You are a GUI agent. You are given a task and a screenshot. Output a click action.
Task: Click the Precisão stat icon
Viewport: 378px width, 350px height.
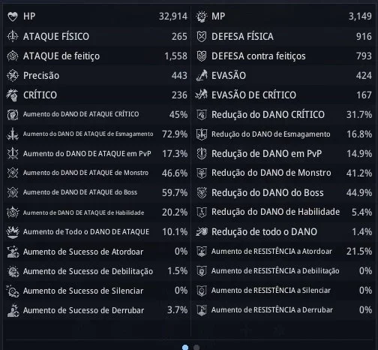(x=13, y=75)
